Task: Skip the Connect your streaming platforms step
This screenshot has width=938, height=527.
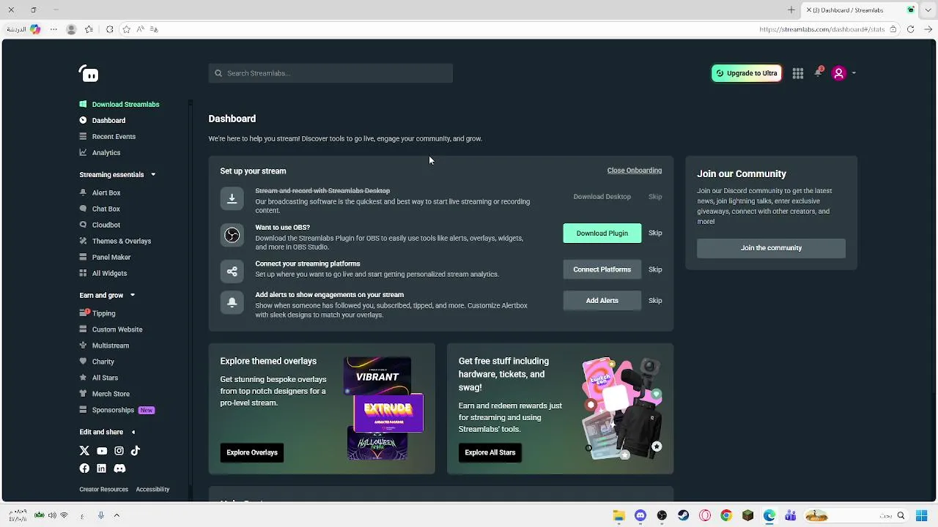Action: point(655,269)
